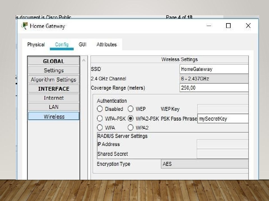
Task: Close the Home Gateway window
Action: click(248, 26)
